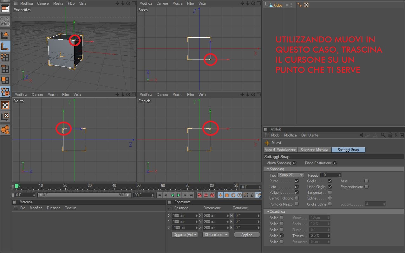The height and width of the screenshot is (253, 405).
Task: Open the Snap 2D type dropdown
Action: click(291, 175)
